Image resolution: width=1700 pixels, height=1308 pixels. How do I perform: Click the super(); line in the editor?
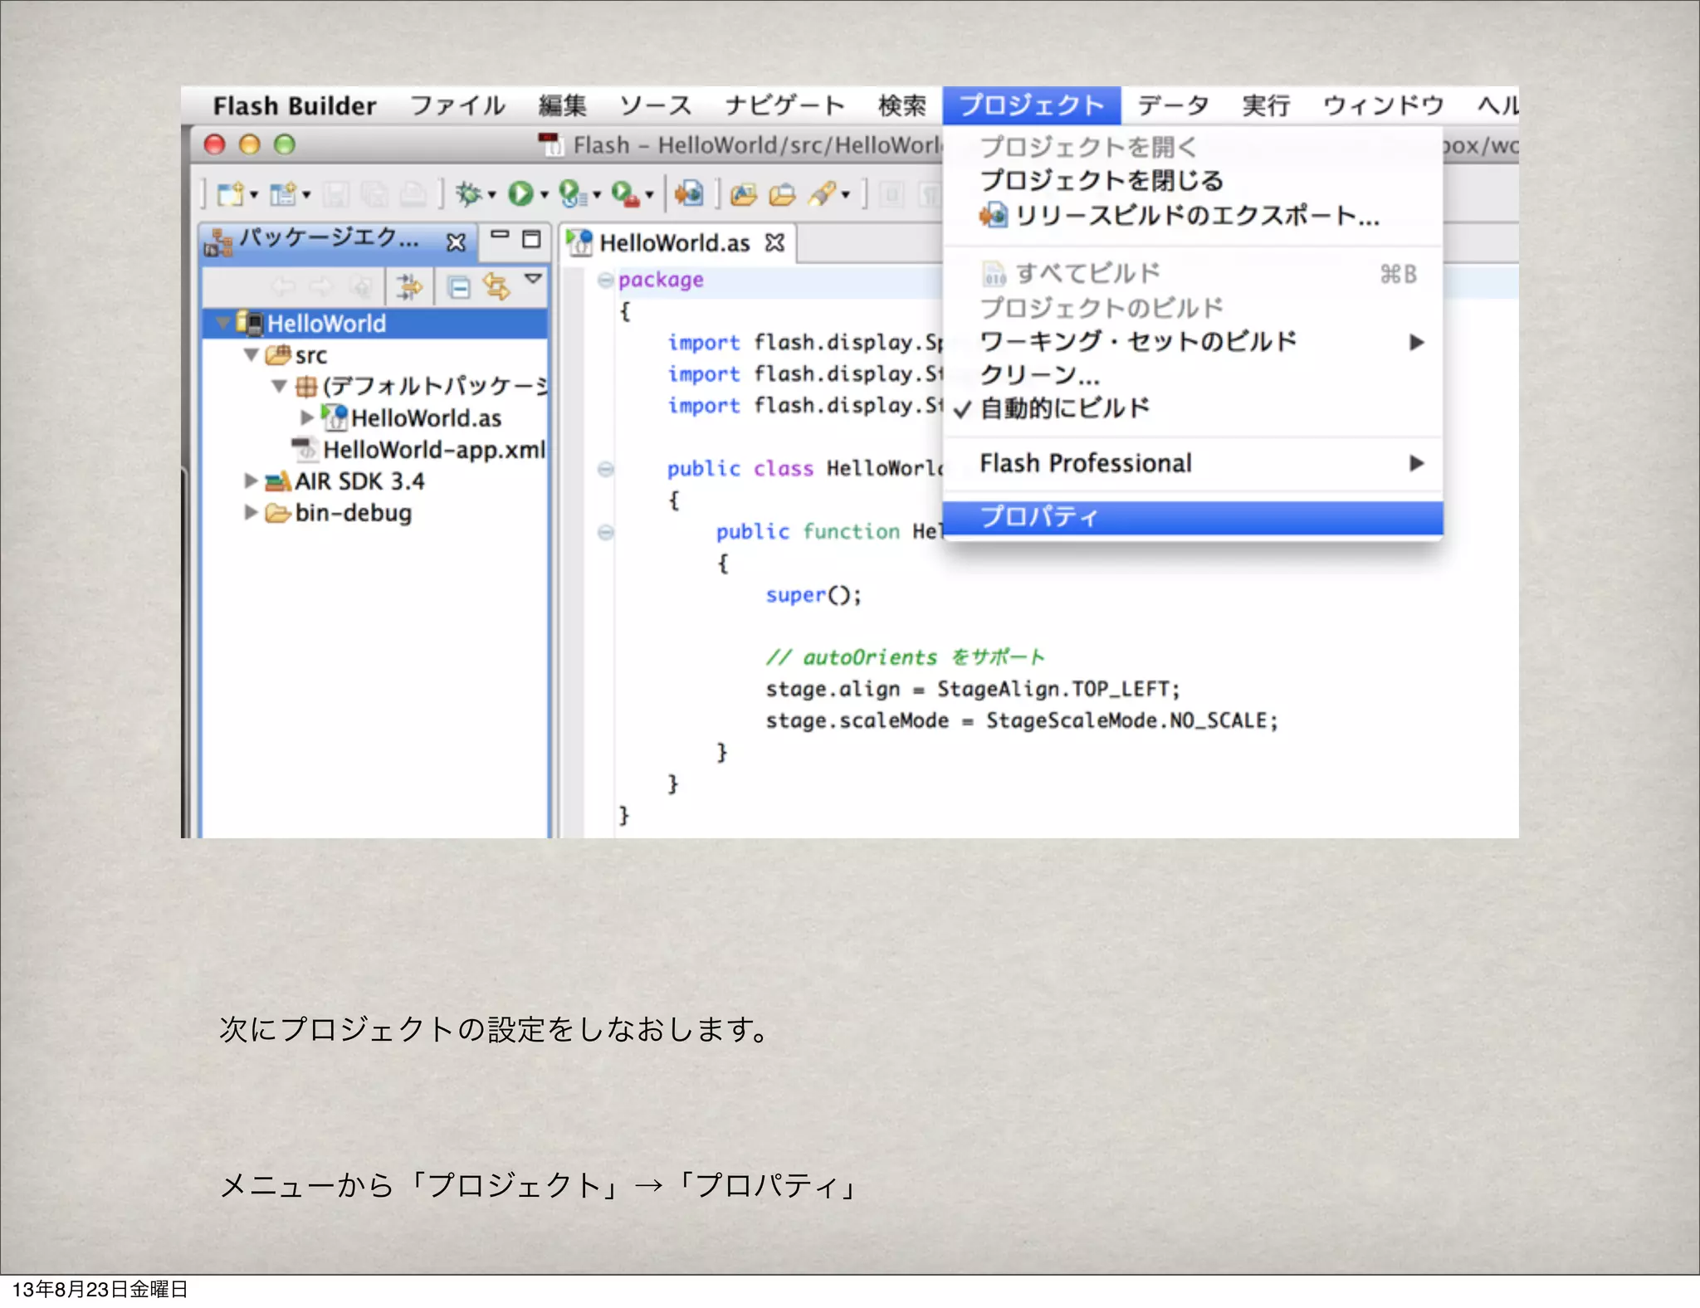tap(813, 595)
